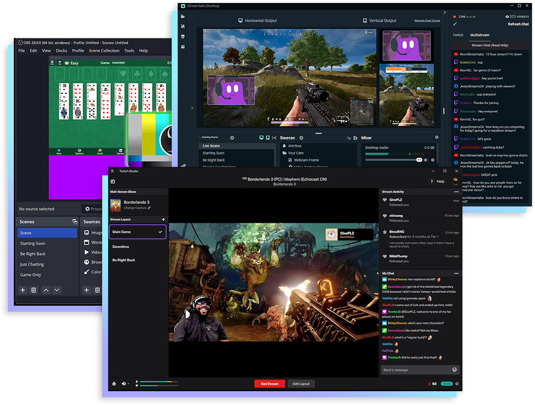Click the Send a message input field
The image size is (535, 405).
415,369
